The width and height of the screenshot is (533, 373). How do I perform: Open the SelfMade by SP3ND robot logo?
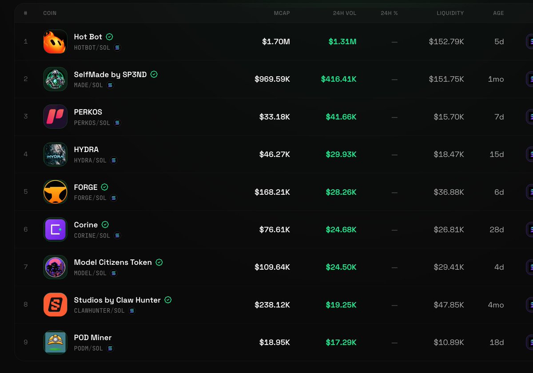[x=55, y=79]
